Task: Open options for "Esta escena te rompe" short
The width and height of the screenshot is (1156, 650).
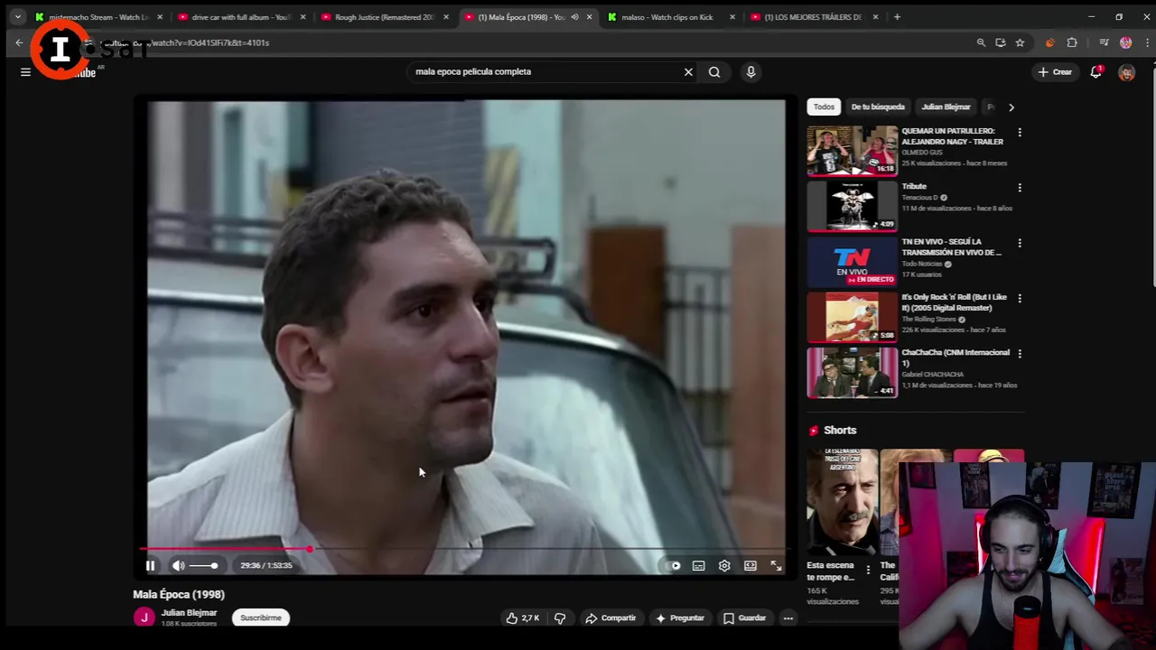Action: pyautogui.click(x=868, y=570)
